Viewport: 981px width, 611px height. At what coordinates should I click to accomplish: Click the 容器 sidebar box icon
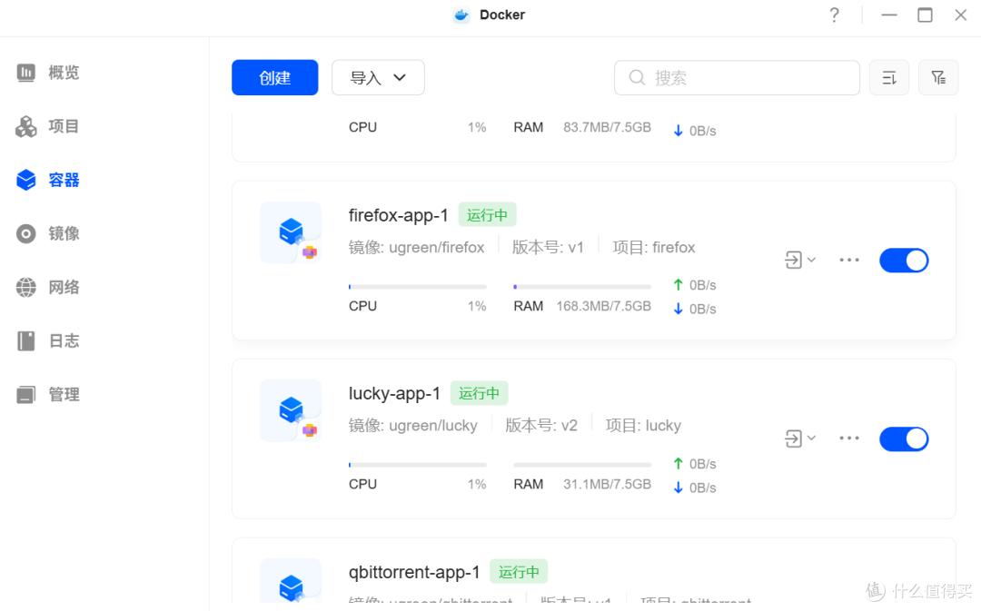pos(26,180)
